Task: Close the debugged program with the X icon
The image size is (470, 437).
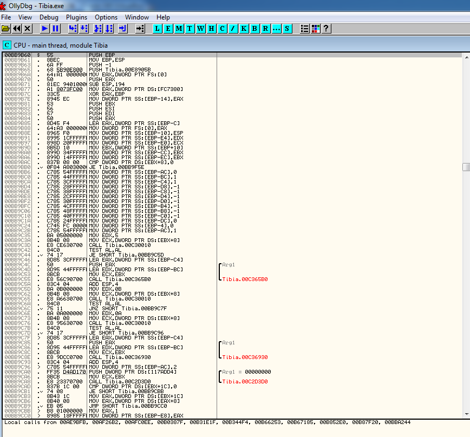Action: point(28,29)
